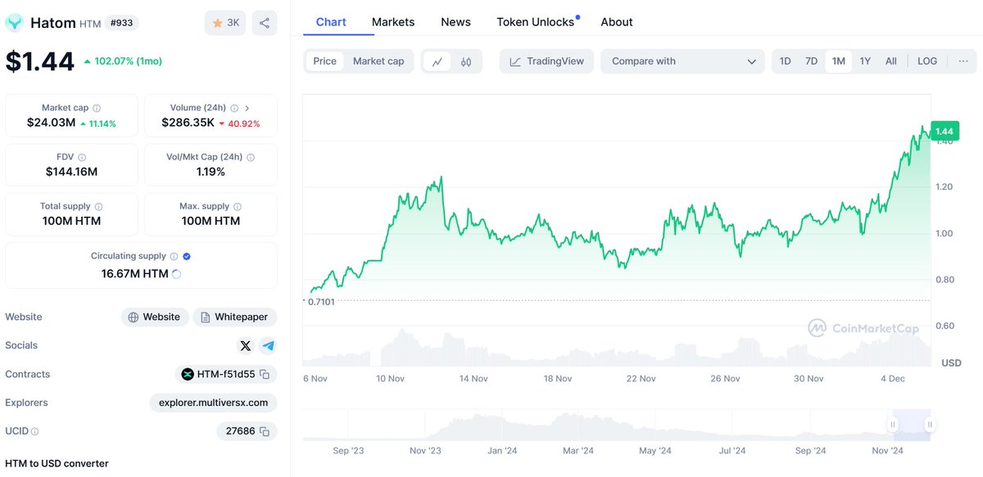983x477 pixels.
Task: Click the 16.67M HTM circulating supply value
Action: pos(134,274)
